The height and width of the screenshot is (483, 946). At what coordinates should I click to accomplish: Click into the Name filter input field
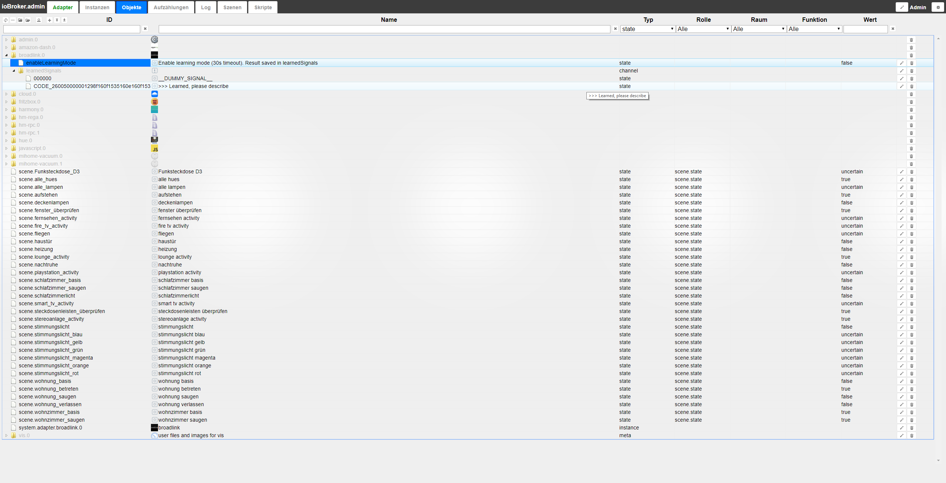(x=384, y=29)
